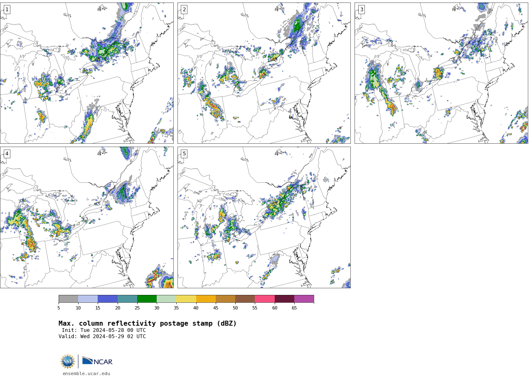Click the member label '1' box
The height and width of the screenshot is (378, 532).
coord(7,10)
